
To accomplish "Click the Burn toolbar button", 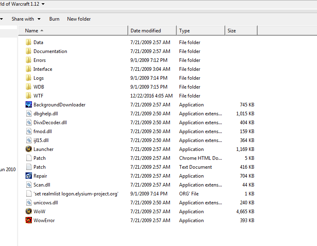I will pyautogui.click(x=54, y=19).
